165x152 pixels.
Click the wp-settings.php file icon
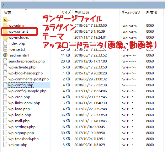click(5, 127)
